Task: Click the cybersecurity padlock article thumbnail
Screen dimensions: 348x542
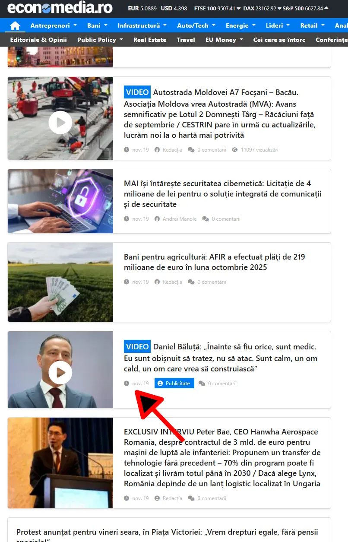Action: point(60,201)
